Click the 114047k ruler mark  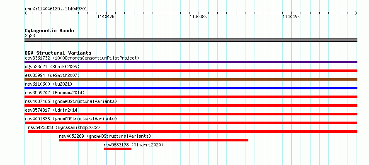click(106, 17)
